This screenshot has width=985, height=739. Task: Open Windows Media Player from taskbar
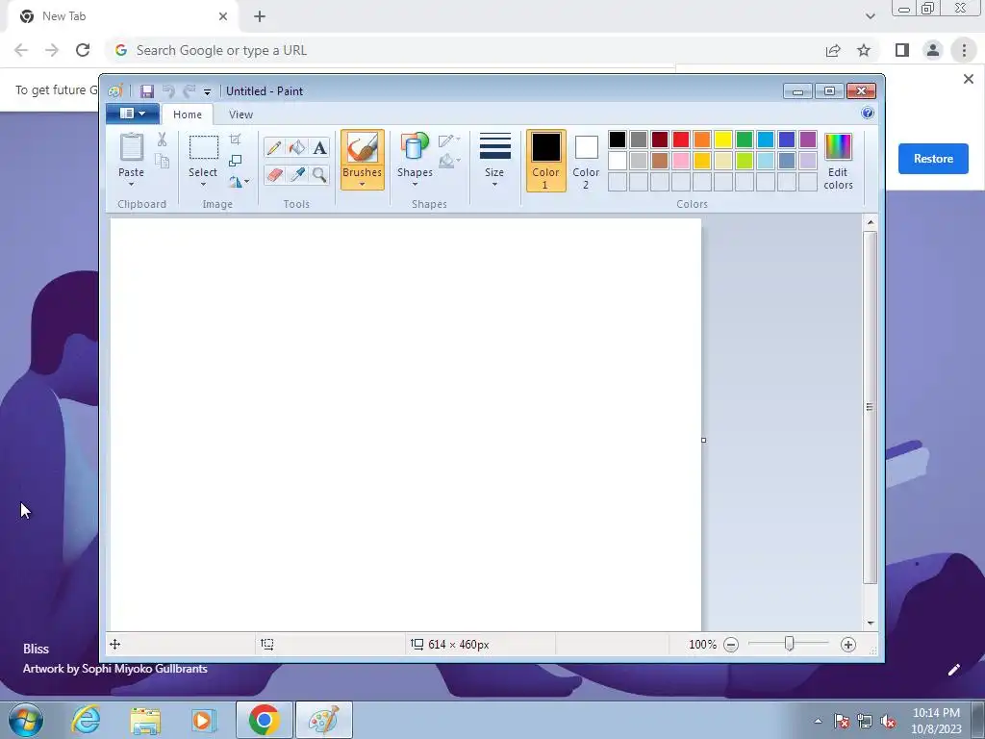point(204,721)
